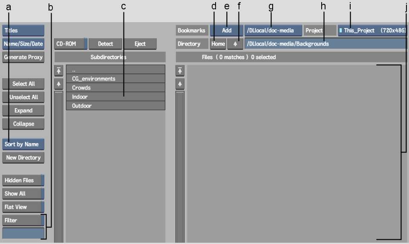The width and height of the screenshot is (409, 244).
Task: Jump to top of Files list
Action: (180, 71)
